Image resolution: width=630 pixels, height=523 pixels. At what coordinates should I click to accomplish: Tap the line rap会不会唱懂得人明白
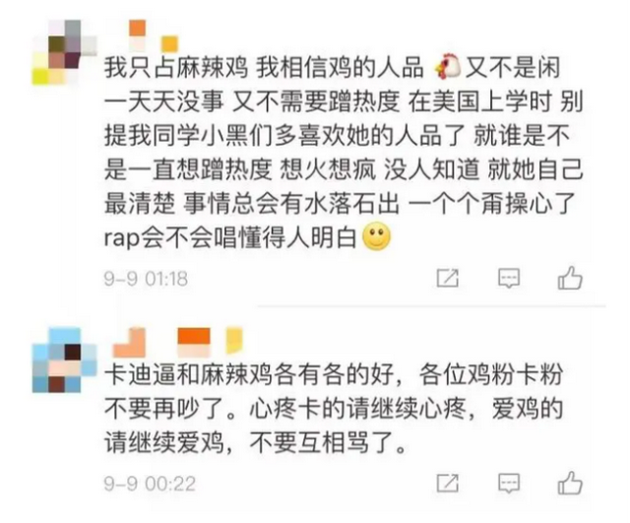(x=230, y=238)
